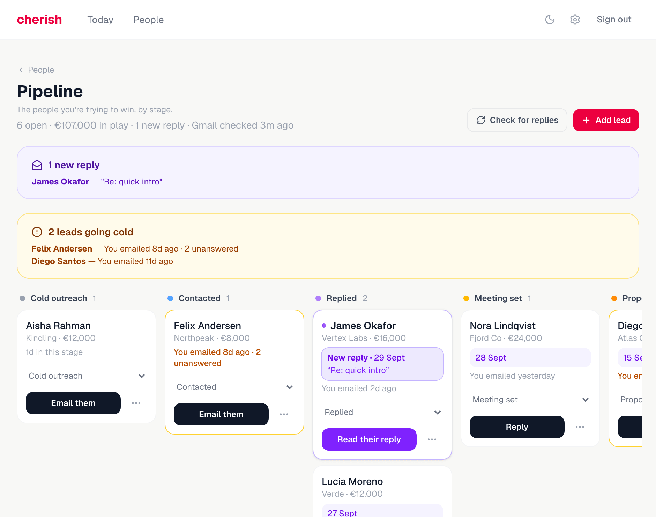Image resolution: width=656 pixels, height=517 pixels.
Task: Select the Contacted column header
Action: point(199,298)
